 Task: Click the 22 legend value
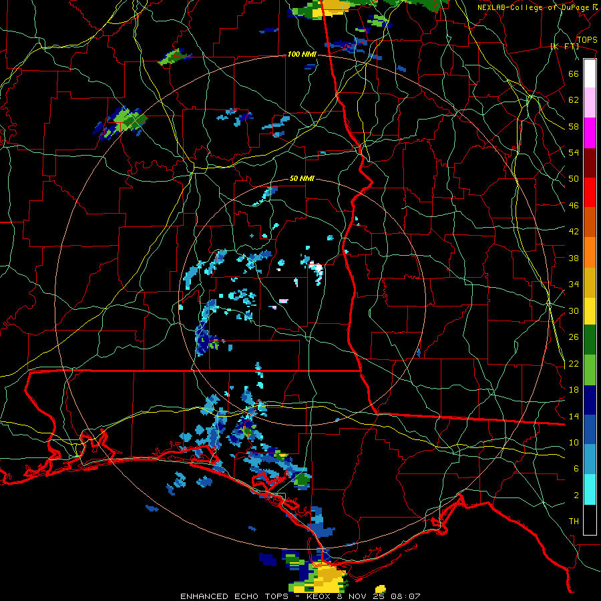(x=574, y=364)
